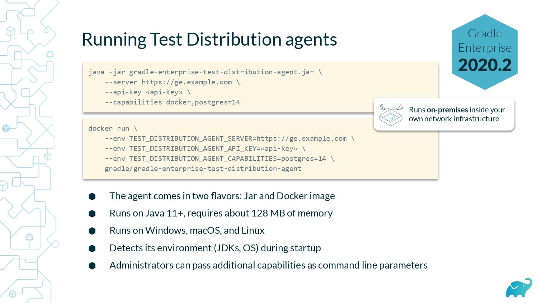538x303 pixels.
Task: Click '--capabilities docker,postgres=14' line
Action: pyautogui.click(x=172, y=102)
